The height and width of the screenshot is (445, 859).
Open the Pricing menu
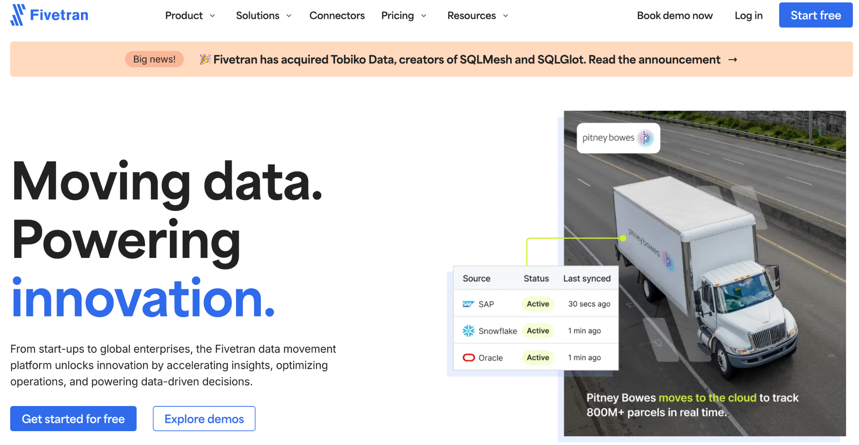398,16
